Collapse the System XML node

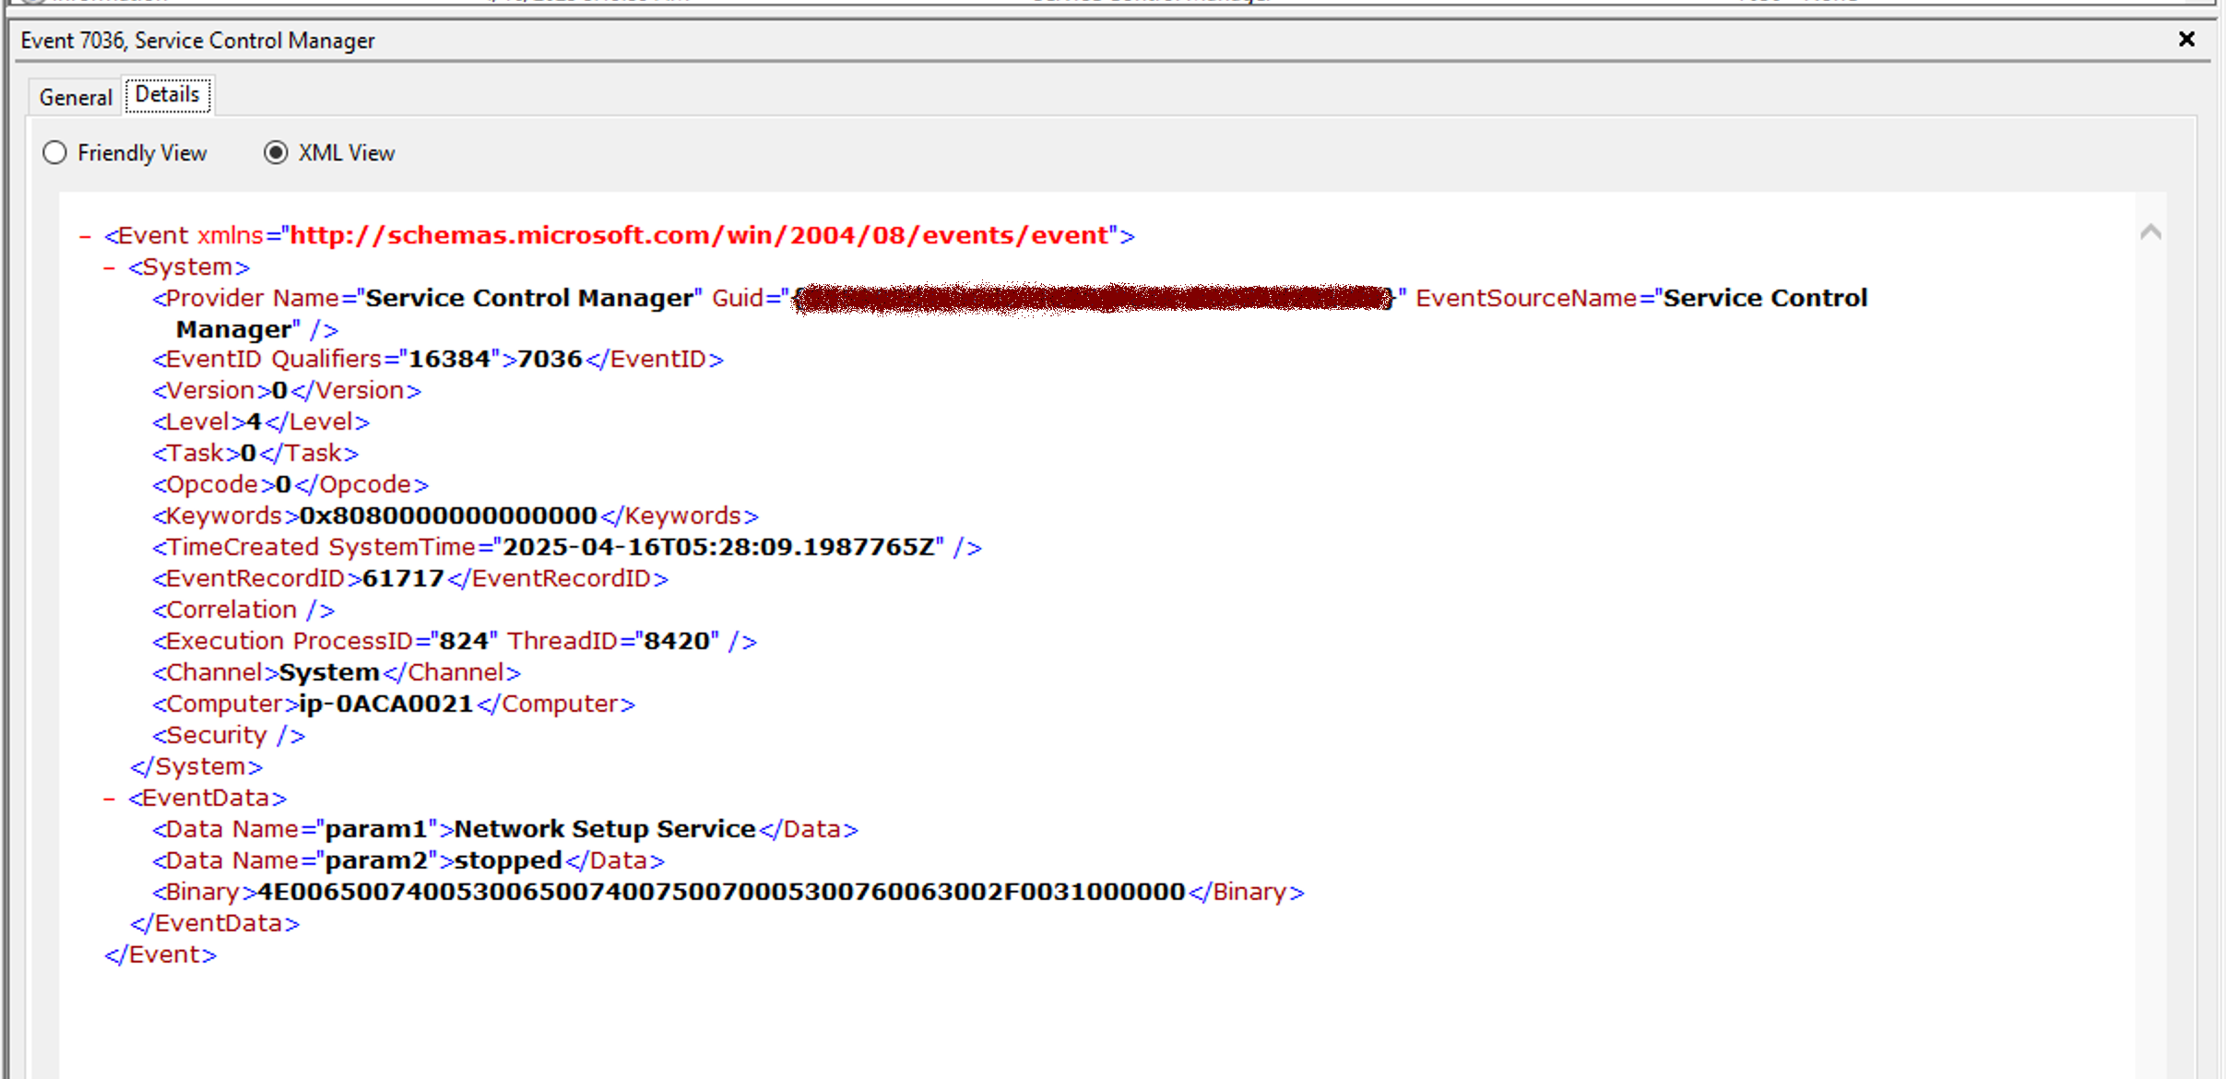pos(109,267)
